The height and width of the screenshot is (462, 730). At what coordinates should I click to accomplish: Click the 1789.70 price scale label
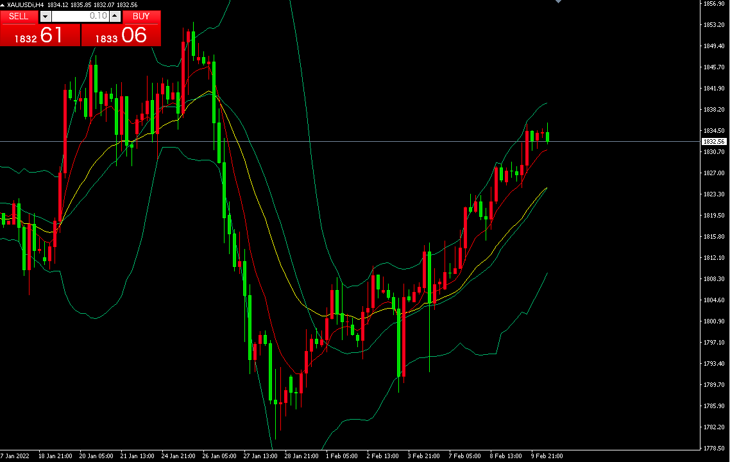[714, 385]
